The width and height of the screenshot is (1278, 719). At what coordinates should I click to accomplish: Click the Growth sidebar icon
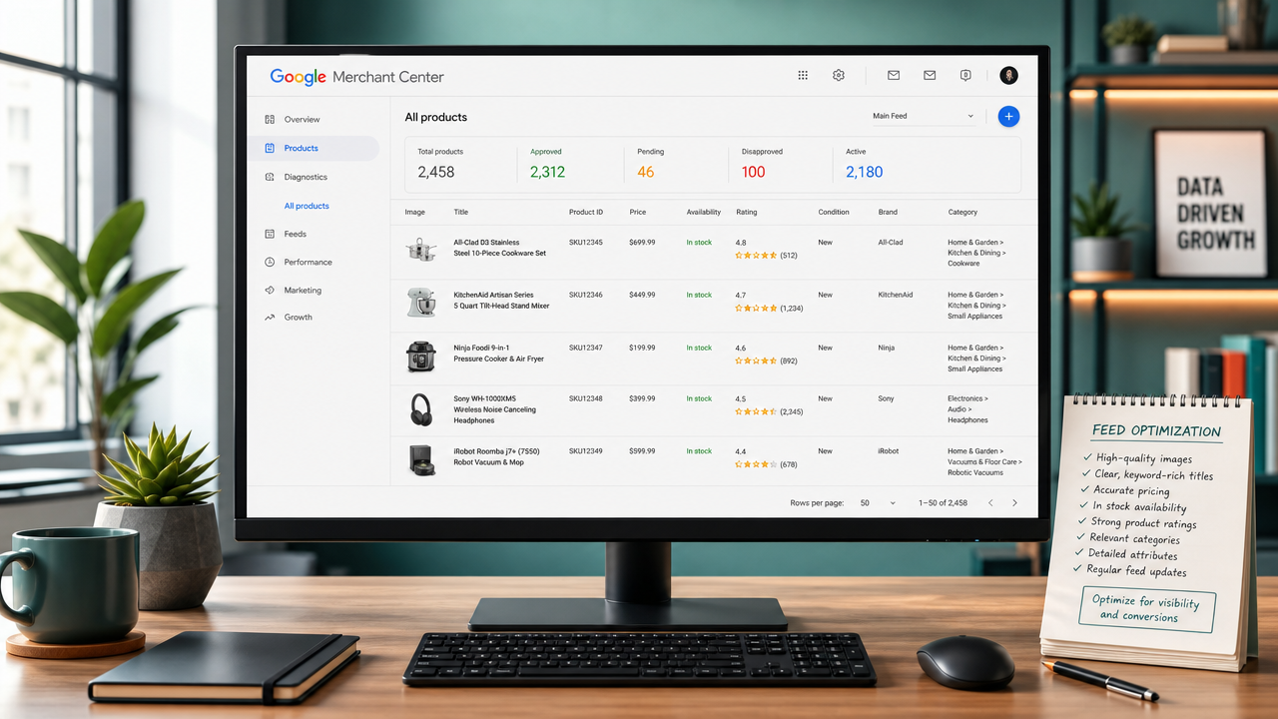pyautogui.click(x=270, y=318)
